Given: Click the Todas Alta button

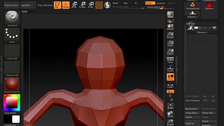Looking at the screenshot, I should pyautogui.click(x=209, y=113).
